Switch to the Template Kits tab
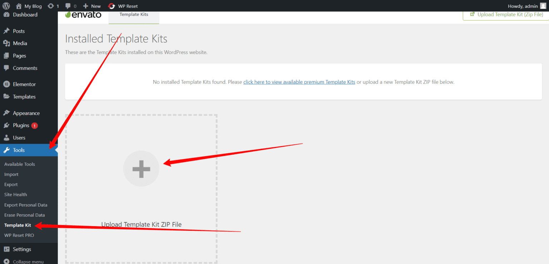549x264 pixels. coord(134,14)
